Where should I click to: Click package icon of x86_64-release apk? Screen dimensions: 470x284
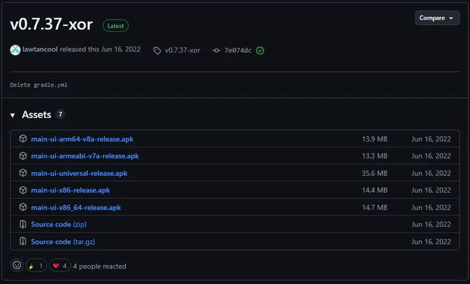tap(23, 207)
